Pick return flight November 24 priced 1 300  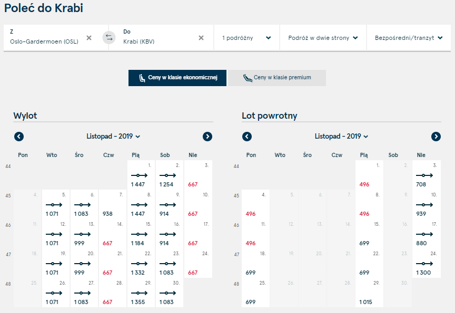coord(427,263)
